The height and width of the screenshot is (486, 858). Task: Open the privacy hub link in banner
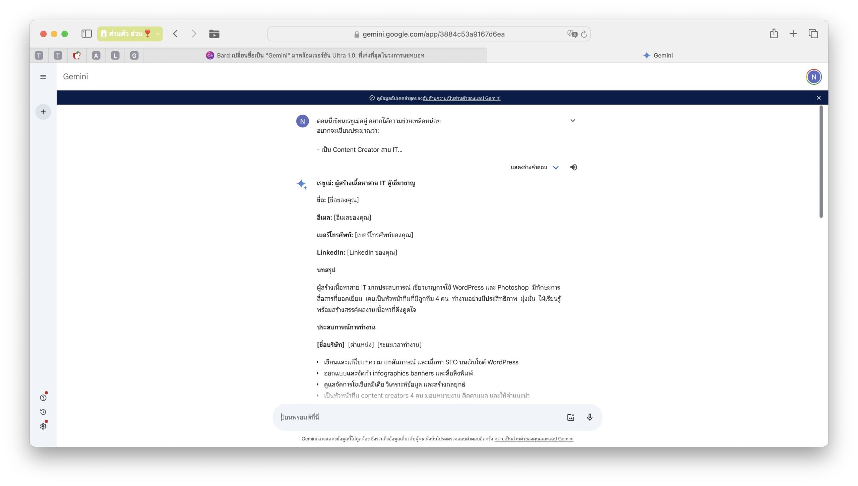[461, 98]
